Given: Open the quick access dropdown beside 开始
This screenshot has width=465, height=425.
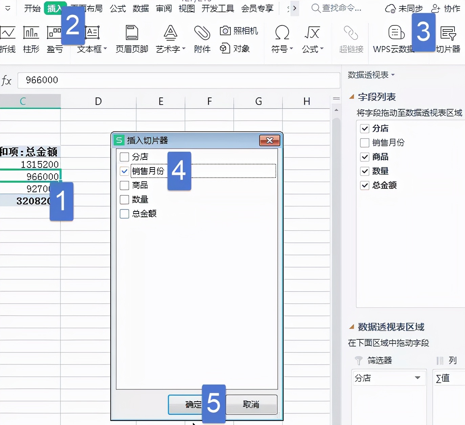Looking at the screenshot, I should point(8,8).
